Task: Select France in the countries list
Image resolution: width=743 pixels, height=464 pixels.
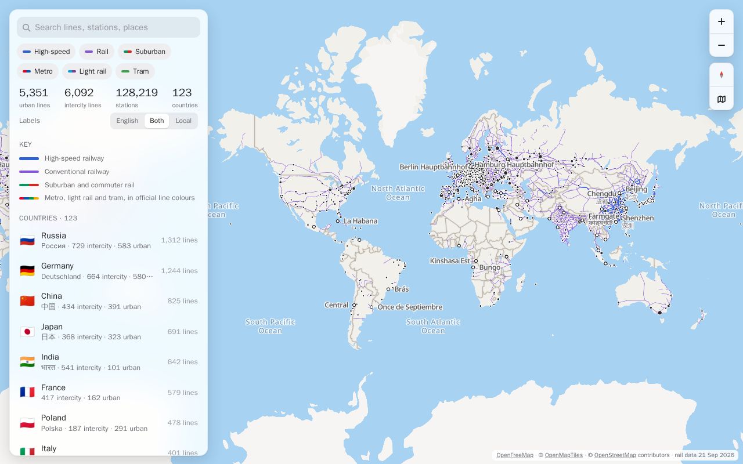Action: coord(109,393)
